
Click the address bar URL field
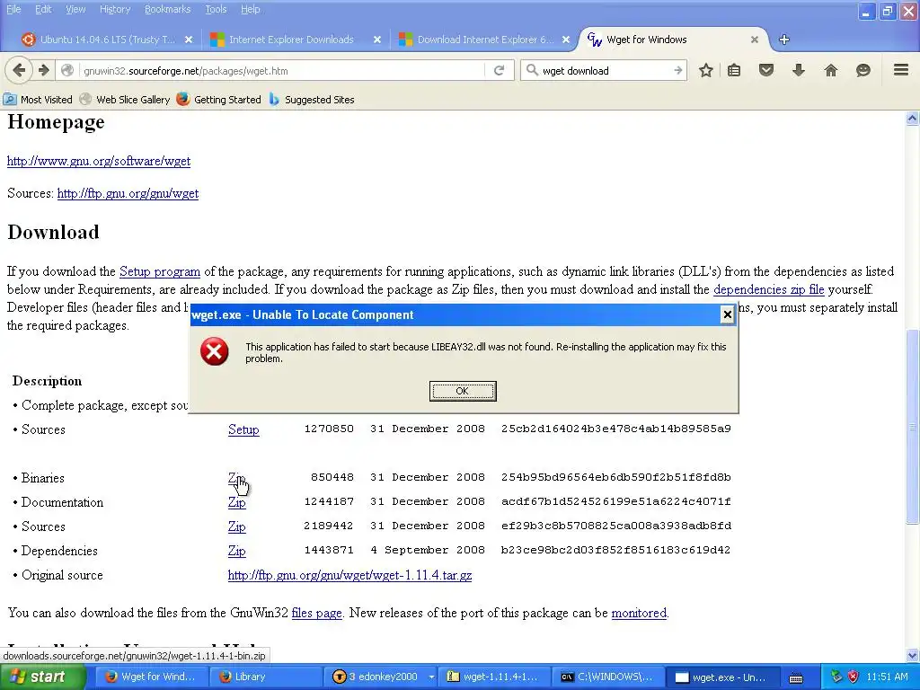[281, 70]
